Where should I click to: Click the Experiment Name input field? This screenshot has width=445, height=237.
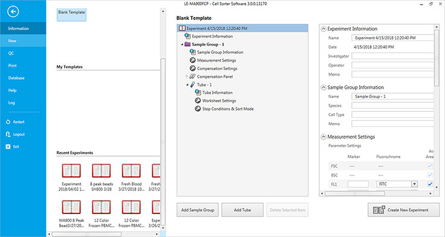[393, 37]
